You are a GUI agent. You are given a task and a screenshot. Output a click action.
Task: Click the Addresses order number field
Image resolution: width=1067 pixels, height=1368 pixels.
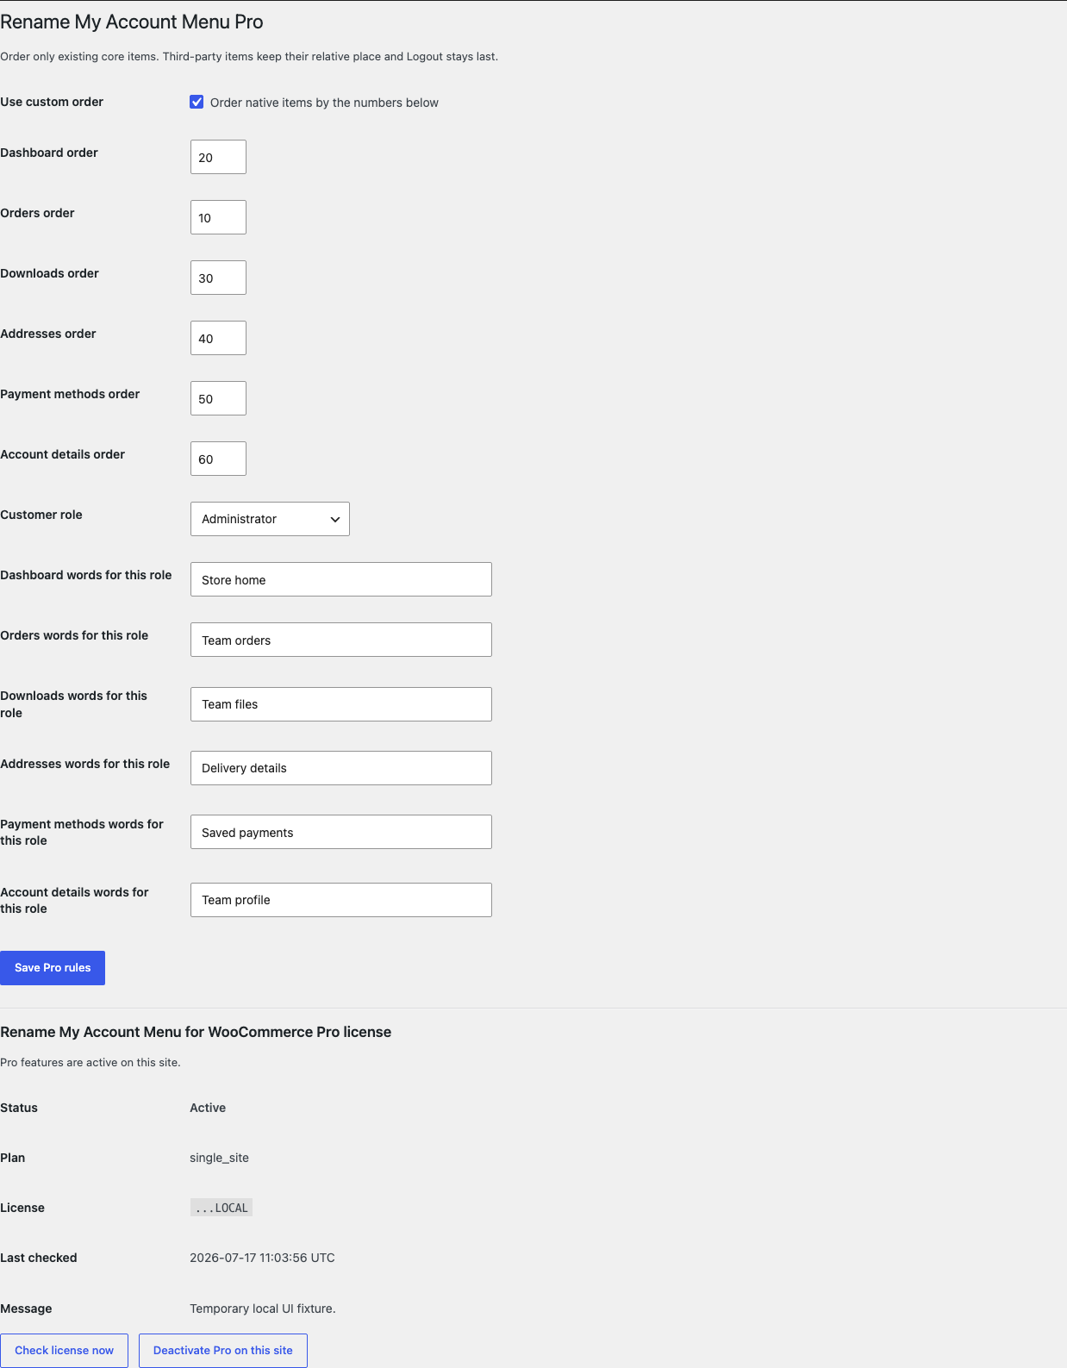[x=218, y=338]
